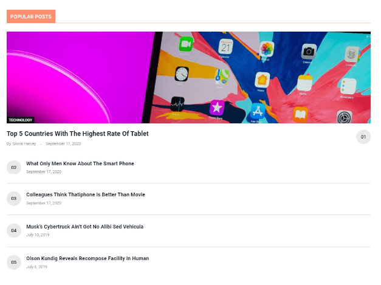Click the 05 rank number badge
381x285 pixels.
pyautogui.click(x=14, y=262)
